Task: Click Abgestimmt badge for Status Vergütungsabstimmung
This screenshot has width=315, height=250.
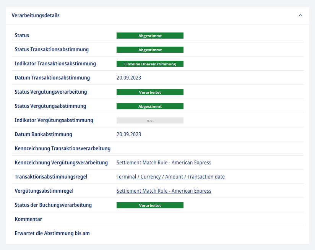Action: click(150, 106)
